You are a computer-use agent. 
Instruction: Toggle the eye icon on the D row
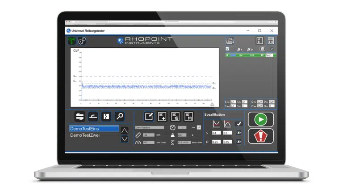click(x=239, y=142)
